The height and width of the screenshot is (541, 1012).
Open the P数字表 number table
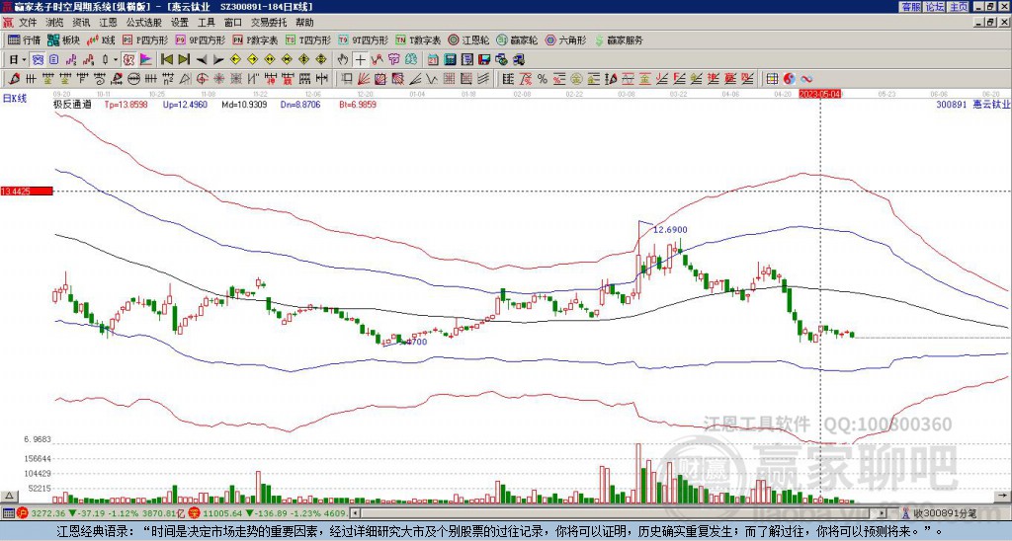click(x=255, y=39)
